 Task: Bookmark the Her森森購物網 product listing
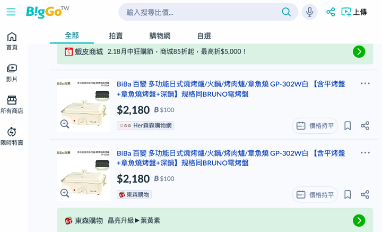(348, 126)
